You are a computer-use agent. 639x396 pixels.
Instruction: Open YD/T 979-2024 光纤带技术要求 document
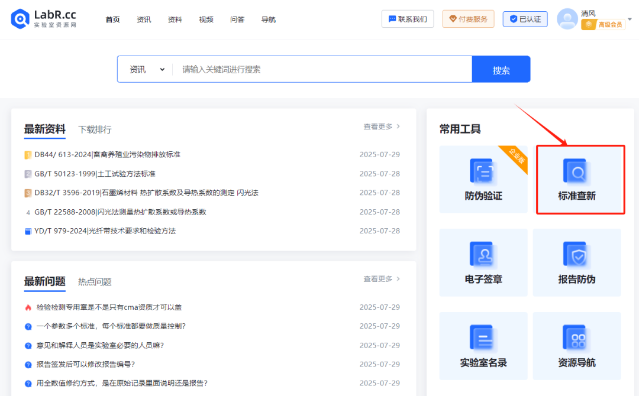105,231
